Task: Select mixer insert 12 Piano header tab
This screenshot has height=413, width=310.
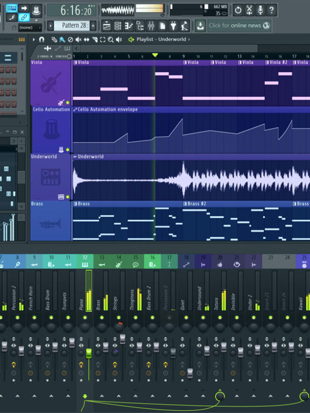Action: tap(85, 261)
